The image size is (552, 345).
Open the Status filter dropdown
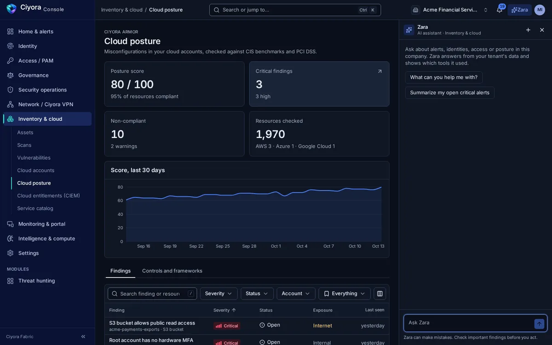pos(257,293)
